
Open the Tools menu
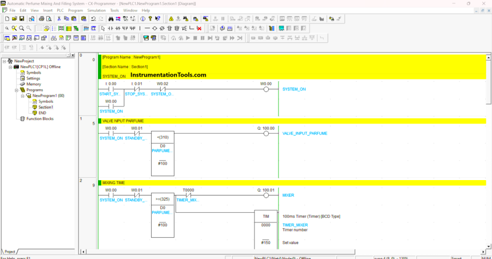pyautogui.click(x=114, y=10)
